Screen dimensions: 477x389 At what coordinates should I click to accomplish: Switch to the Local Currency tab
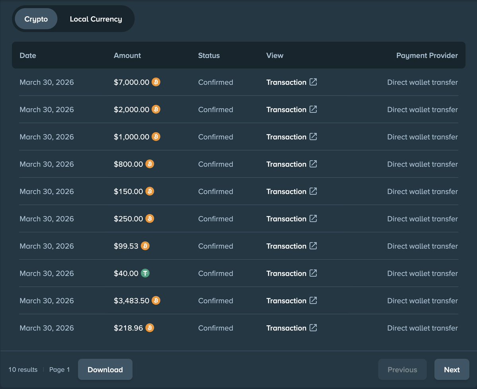(x=96, y=19)
